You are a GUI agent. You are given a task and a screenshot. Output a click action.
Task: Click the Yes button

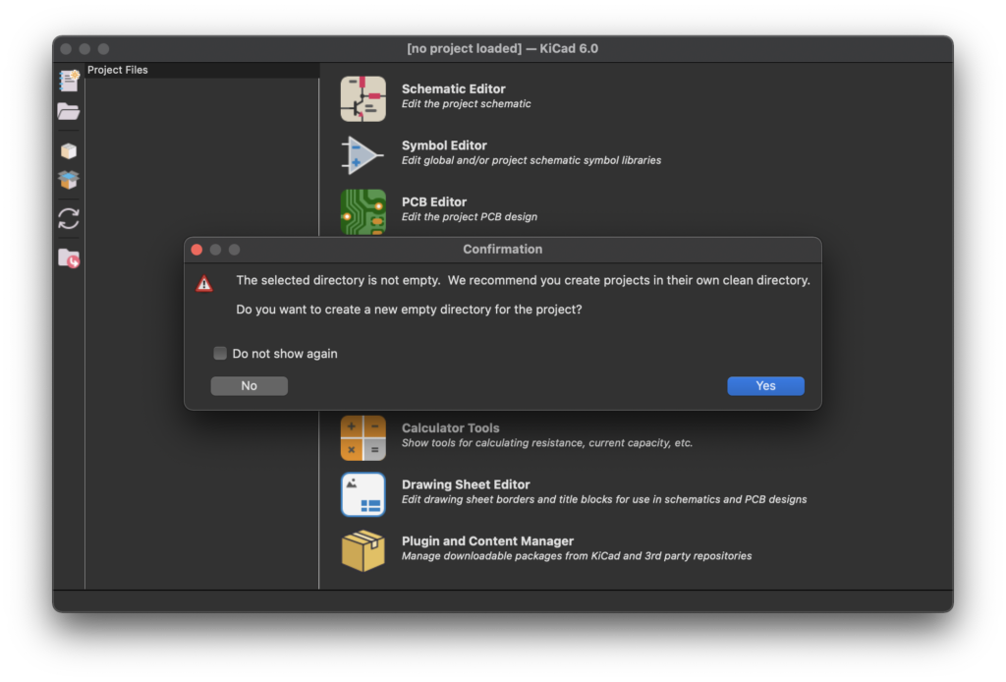point(765,385)
